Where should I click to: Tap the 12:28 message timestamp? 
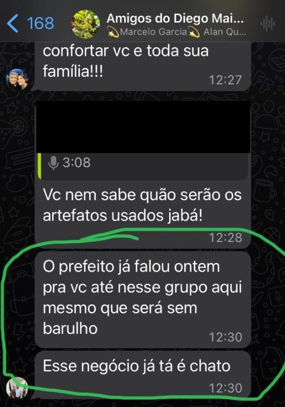pos(226,238)
